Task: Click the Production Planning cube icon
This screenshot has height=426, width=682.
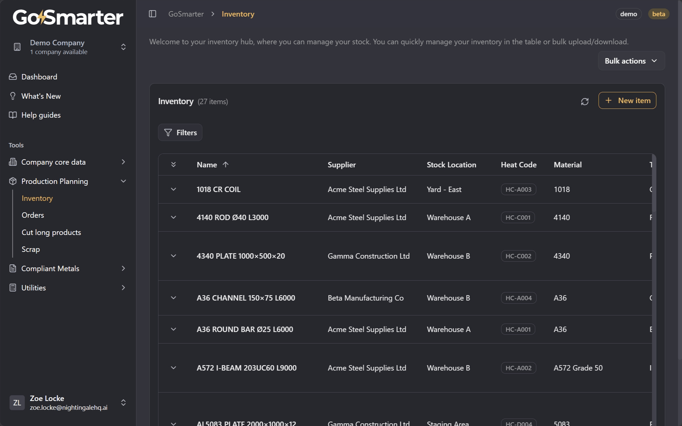Action: [x=13, y=181]
